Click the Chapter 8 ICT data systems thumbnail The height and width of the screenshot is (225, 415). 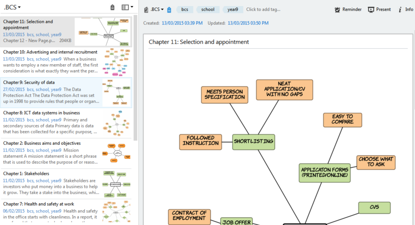[x=116, y=123]
